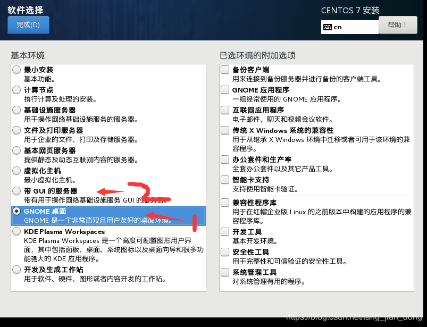Click 支持使用智能卡验证。 description

pyautogui.click(x=265, y=189)
